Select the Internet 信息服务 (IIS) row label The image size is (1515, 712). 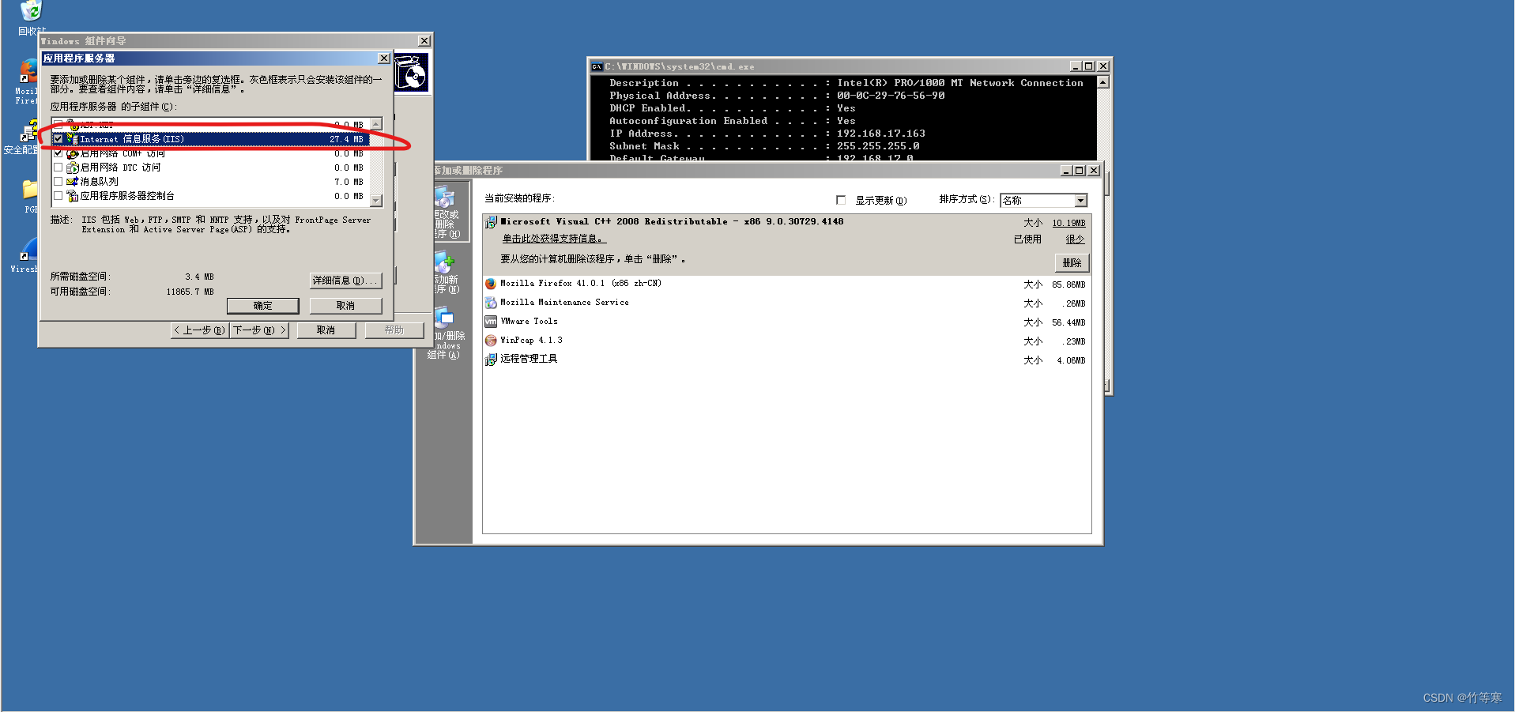click(x=132, y=139)
